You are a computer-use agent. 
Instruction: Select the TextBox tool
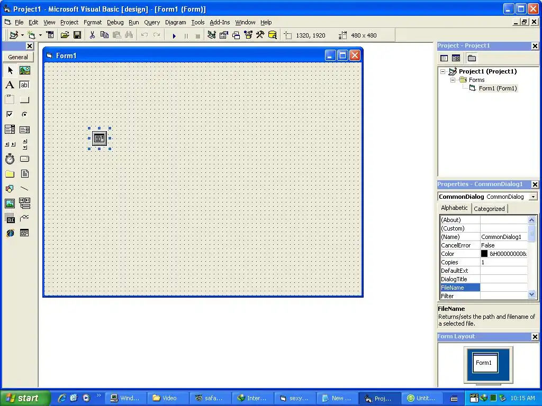click(x=24, y=85)
